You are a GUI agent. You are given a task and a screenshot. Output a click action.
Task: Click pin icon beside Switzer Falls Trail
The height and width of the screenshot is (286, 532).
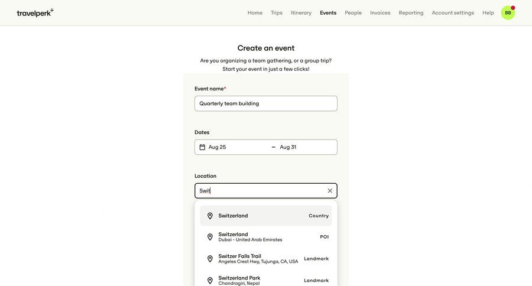click(x=210, y=259)
